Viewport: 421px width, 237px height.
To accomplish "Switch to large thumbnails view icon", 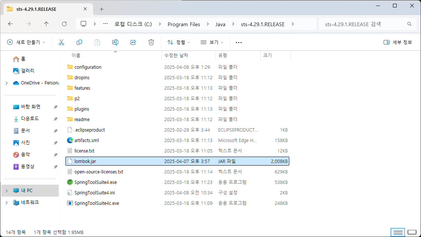I will (412, 232).
